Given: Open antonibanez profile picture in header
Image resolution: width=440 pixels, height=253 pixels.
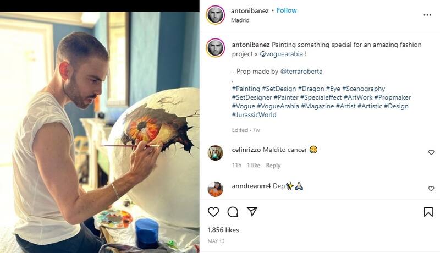Looking at the screenshot, I should 215,15.
